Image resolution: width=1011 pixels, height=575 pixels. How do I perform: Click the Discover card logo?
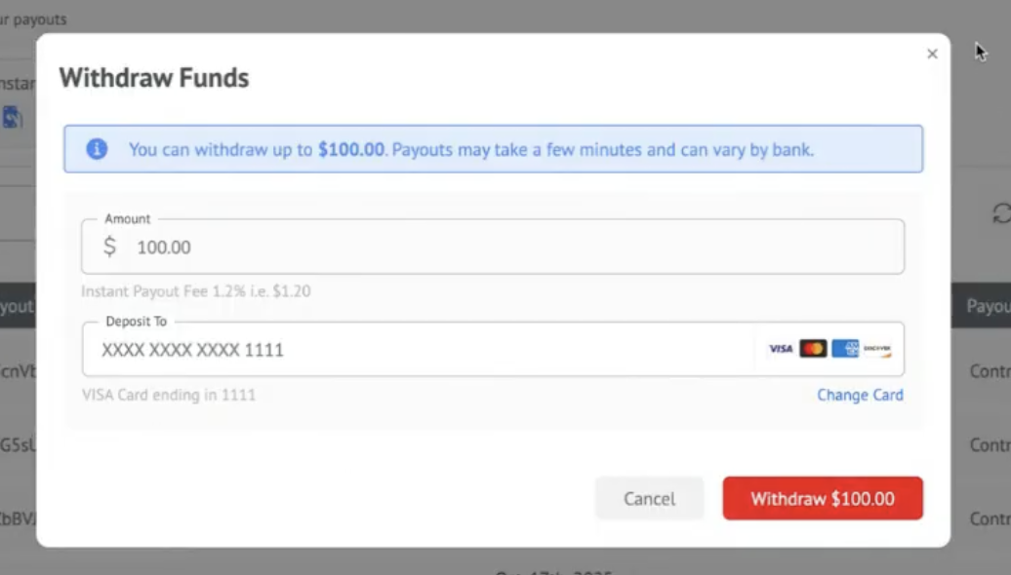point(877,349)
